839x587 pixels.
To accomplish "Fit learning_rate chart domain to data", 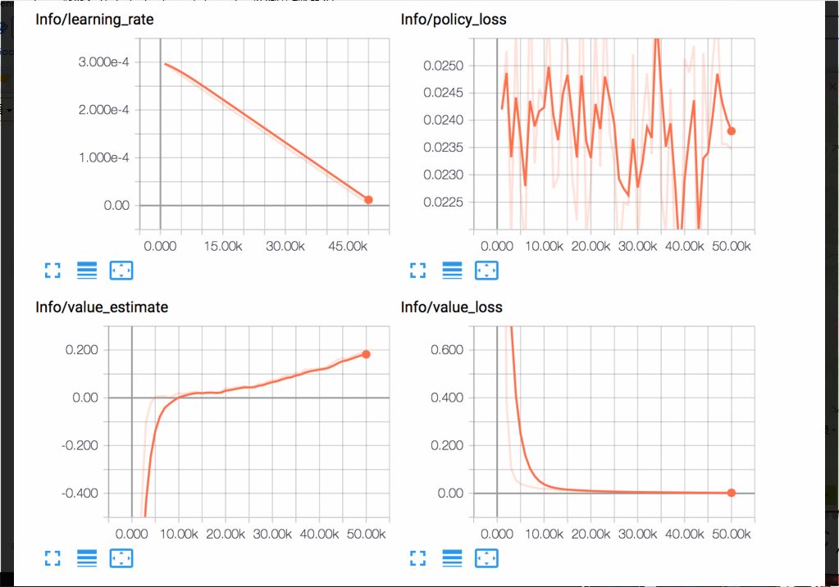I will pos(121,271).
